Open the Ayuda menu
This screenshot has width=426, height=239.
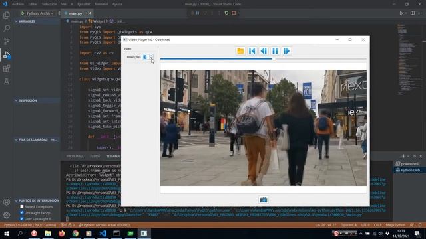(117, 4)
